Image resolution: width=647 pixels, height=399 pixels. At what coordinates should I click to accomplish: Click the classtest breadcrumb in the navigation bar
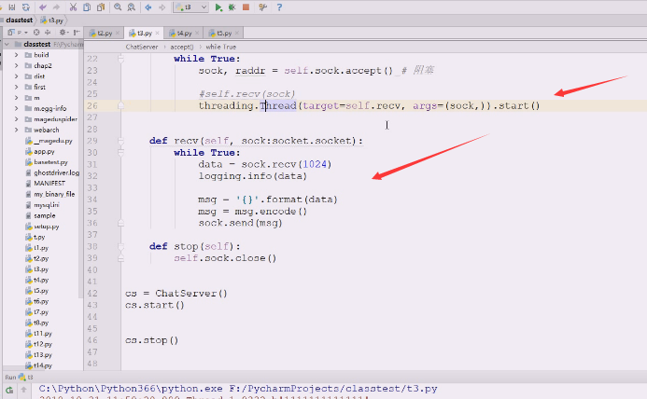(x=19, y=20)
